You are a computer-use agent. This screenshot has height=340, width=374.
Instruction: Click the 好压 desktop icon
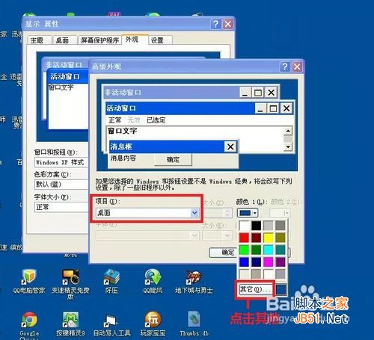pos(111,282)
